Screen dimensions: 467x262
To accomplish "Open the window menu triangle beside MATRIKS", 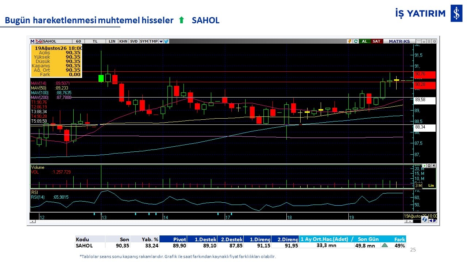I will click(419, 41).
